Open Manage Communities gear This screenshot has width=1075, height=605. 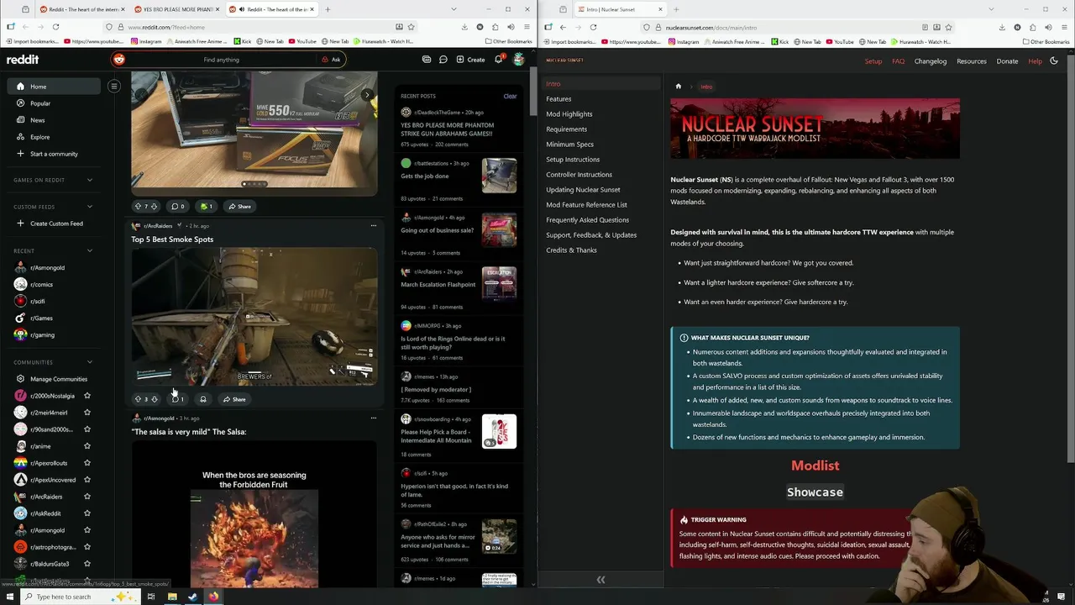click(20, 379)
